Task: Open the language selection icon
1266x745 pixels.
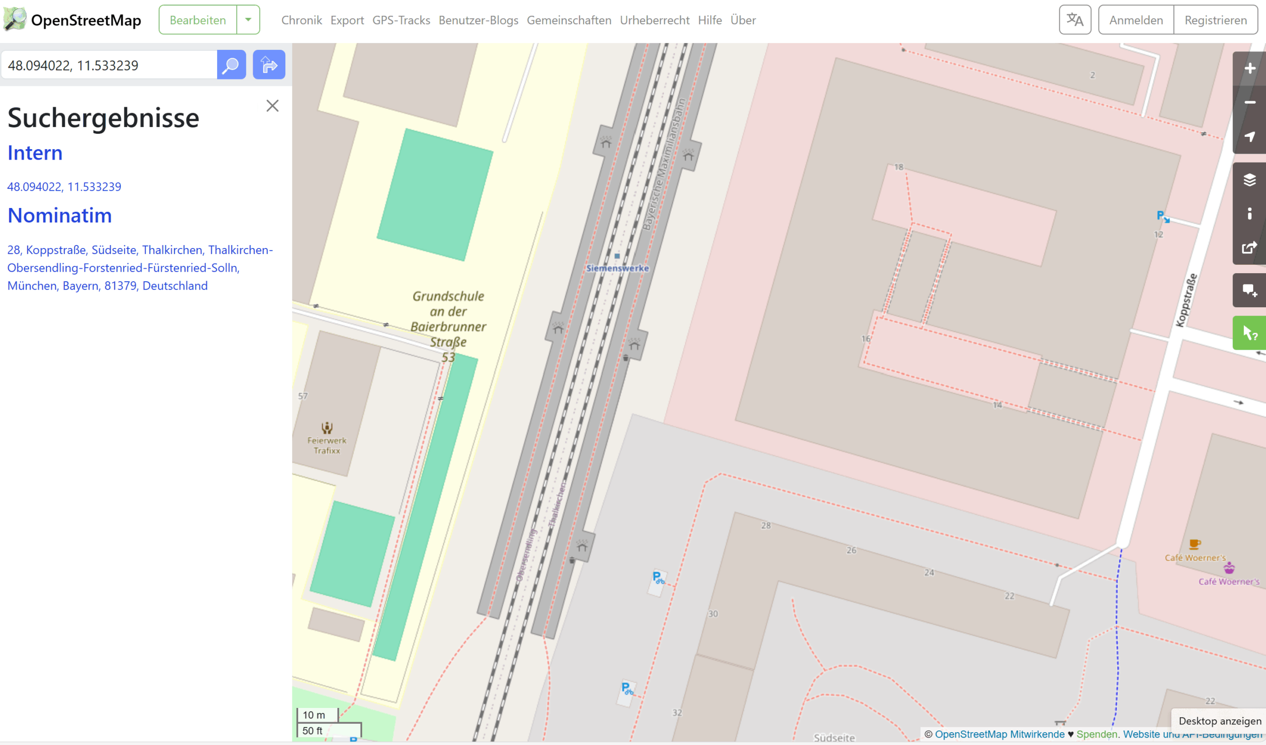Action: [x=1075, y=20]
